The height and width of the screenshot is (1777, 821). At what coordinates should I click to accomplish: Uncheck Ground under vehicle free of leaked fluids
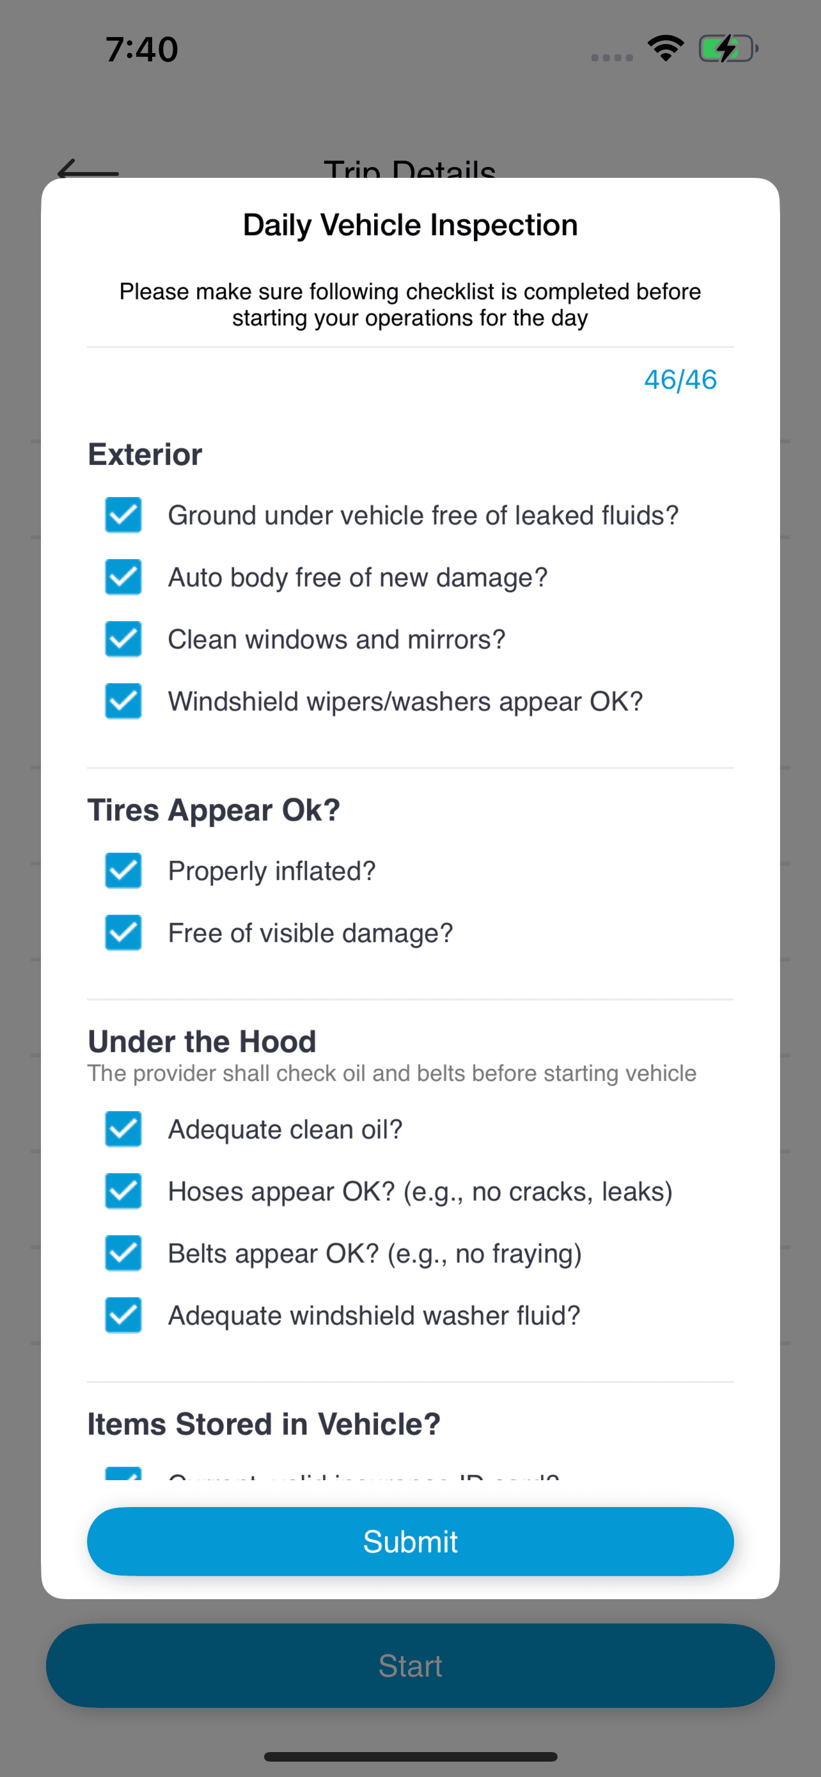[123, 516]
